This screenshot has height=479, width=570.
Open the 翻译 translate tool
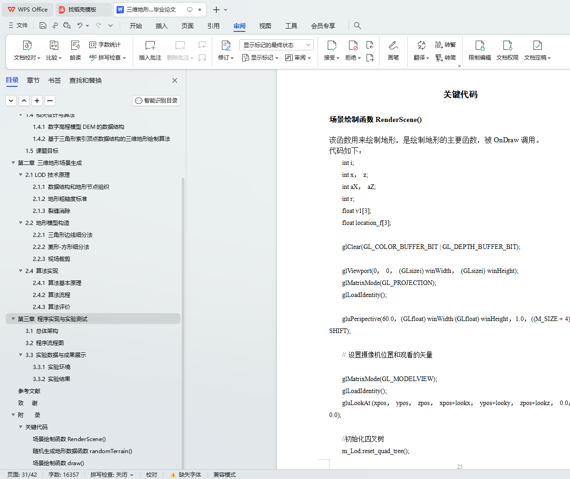click(421, 50)
